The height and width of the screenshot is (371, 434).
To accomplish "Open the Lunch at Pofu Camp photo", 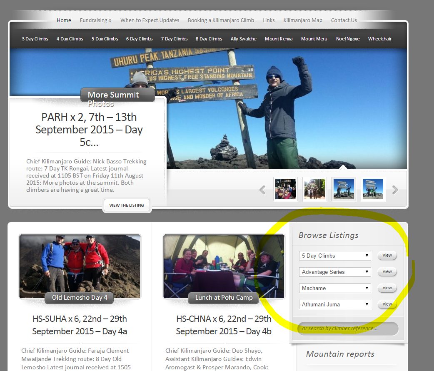I will pyautogui.click(x=224, y=266).
